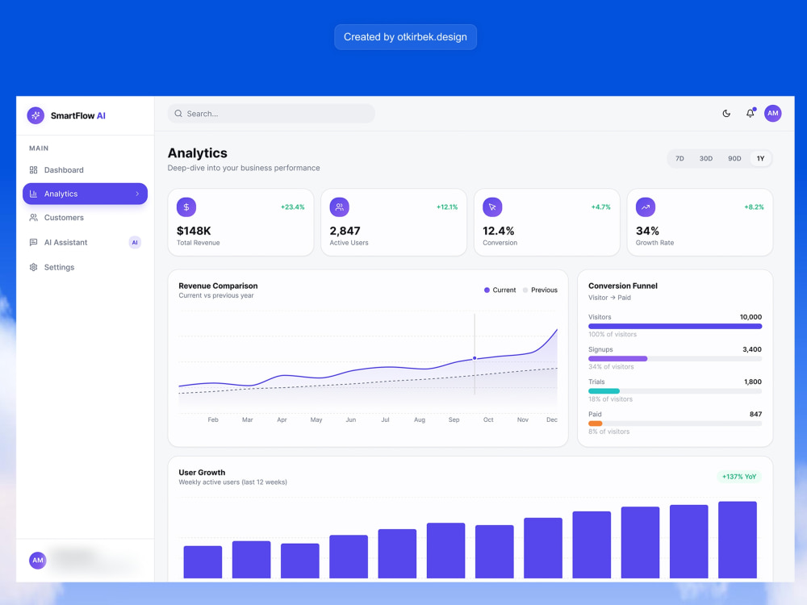Open the Settings menu item
The image size is (807, 605).
(85, 267)
